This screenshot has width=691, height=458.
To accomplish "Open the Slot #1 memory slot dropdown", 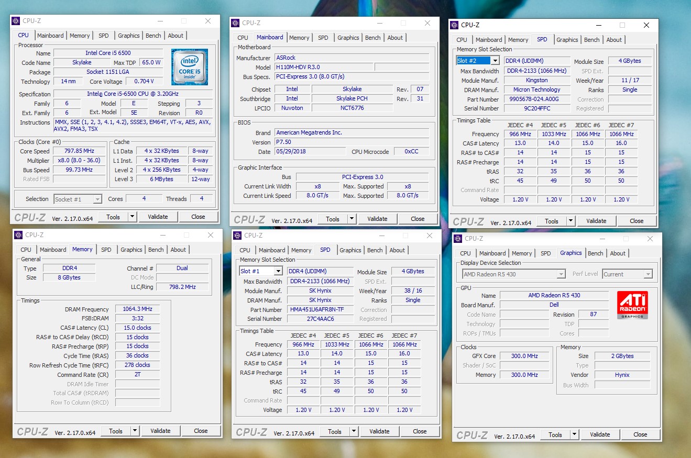I will coord(278,271).
